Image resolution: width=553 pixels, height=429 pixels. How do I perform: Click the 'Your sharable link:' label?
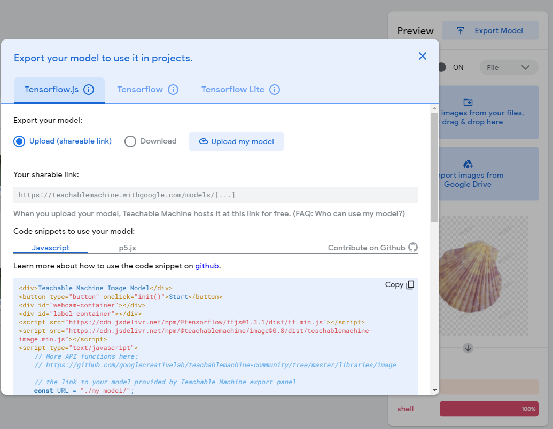[46, 174]
